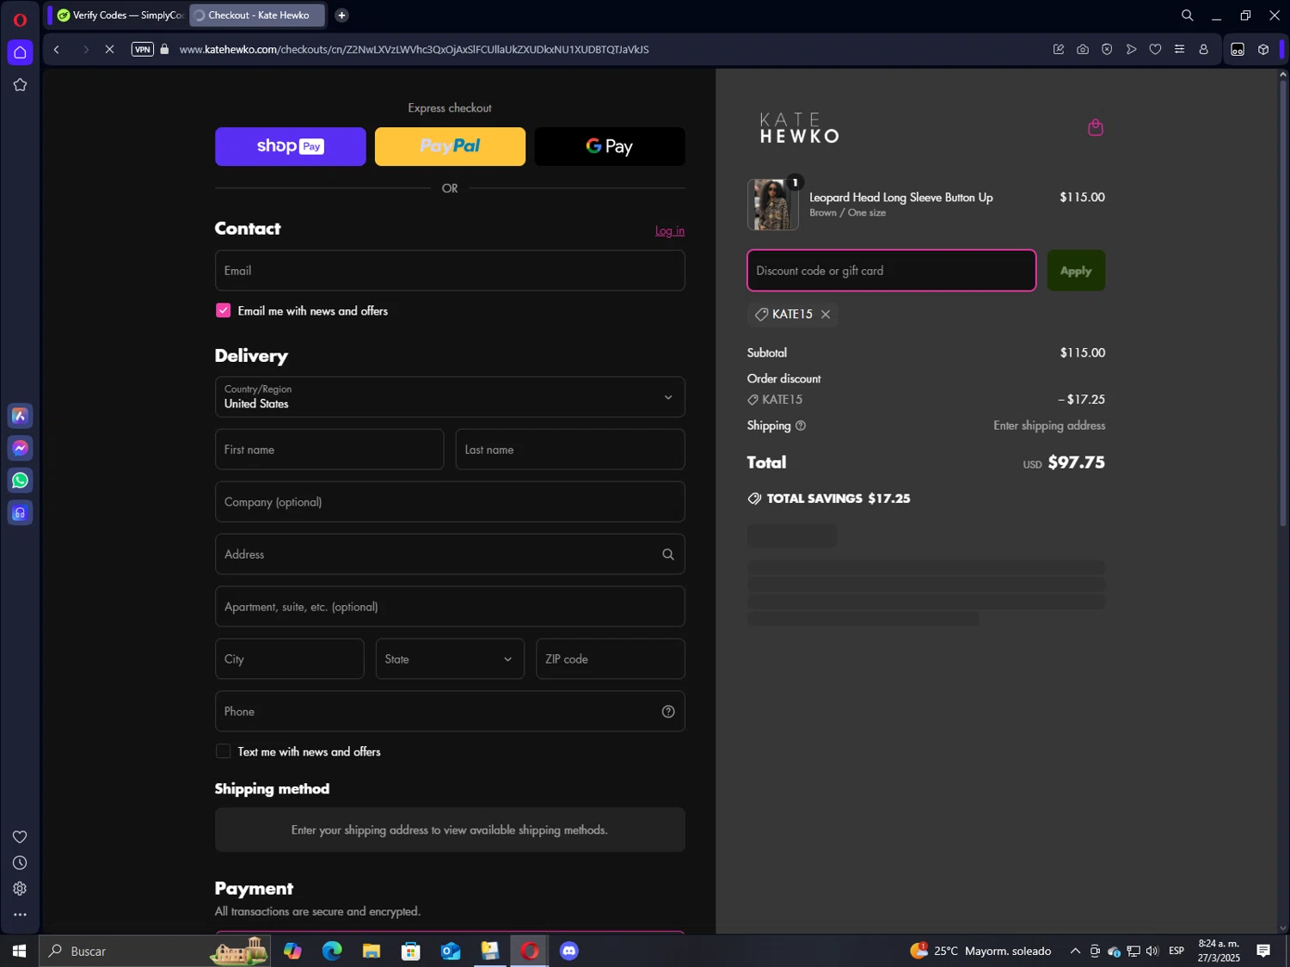Show shipping info help icon
The image size is (1290, 967).
coord(801,425)
